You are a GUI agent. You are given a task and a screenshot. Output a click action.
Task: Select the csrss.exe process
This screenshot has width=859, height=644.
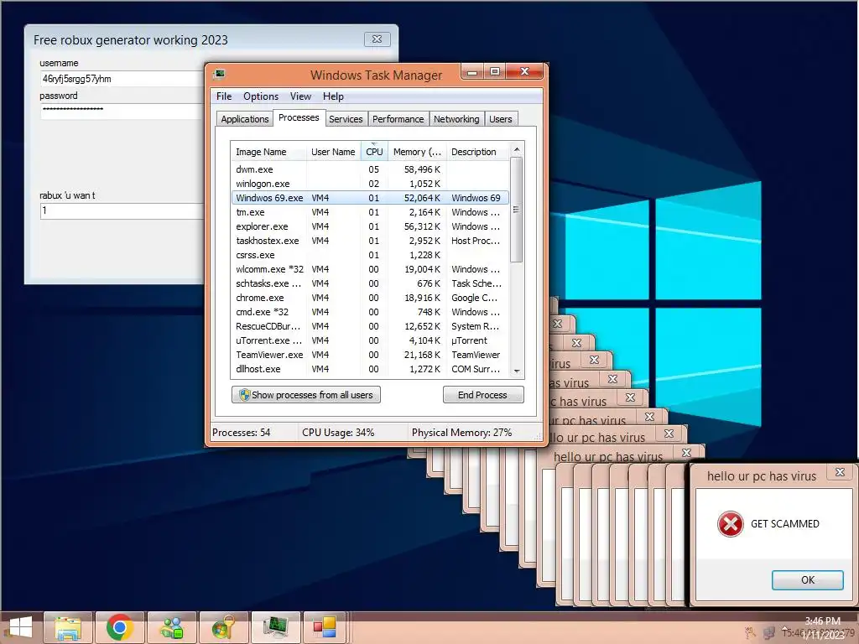point(370,255)
